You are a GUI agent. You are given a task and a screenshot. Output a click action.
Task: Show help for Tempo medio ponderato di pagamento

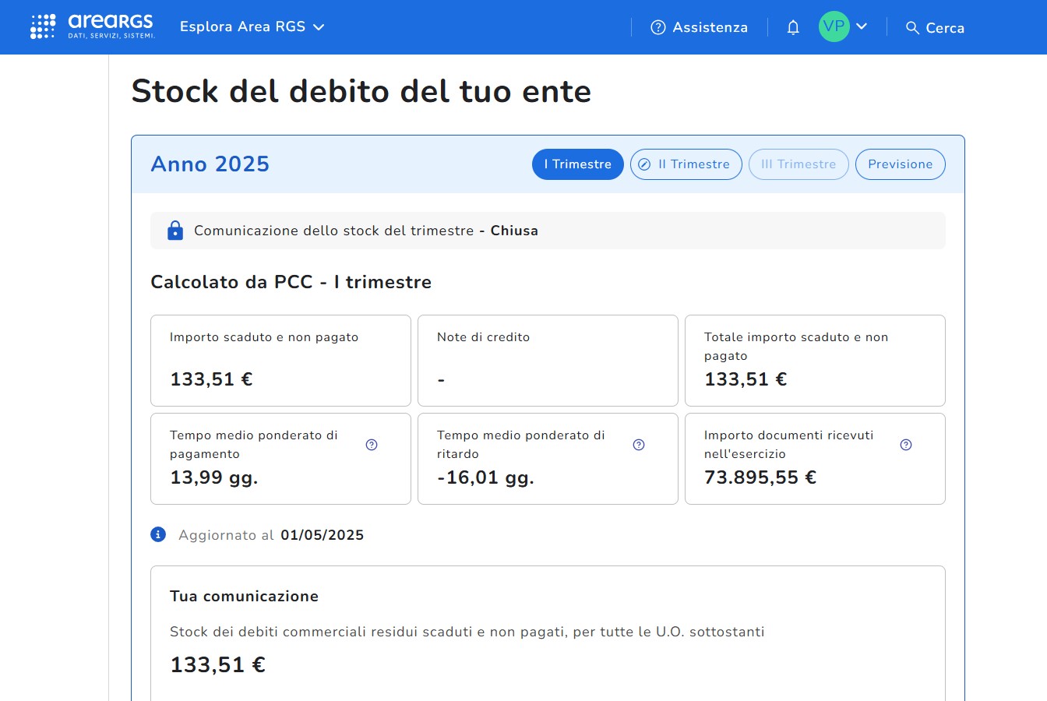point(372,445)
